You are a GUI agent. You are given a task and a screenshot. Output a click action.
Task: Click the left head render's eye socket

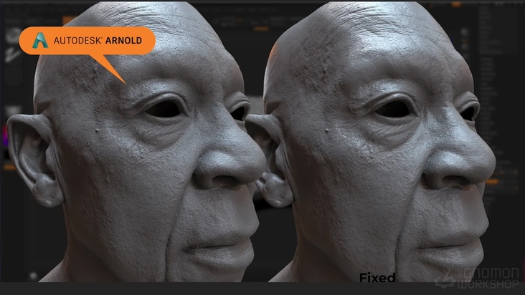click(x=164, y=108)
